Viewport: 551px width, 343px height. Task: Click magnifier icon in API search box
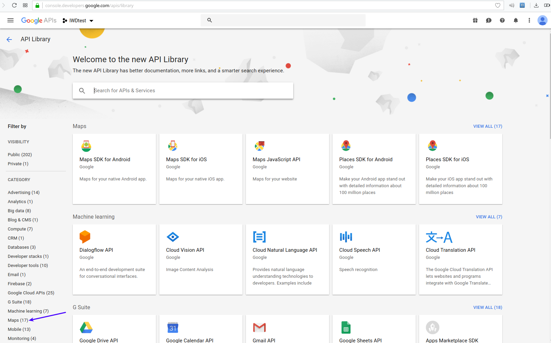point(82,91)
